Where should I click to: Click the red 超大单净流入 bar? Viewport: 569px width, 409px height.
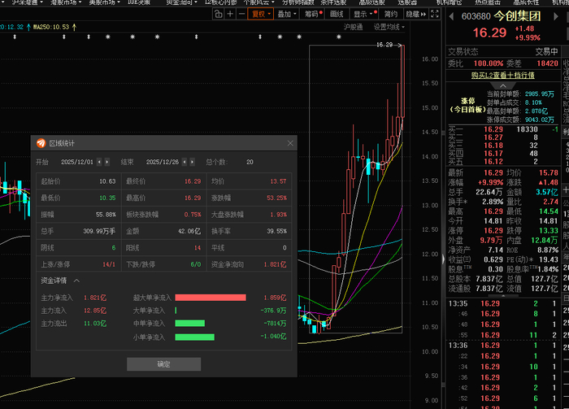(x=211, y=298)
